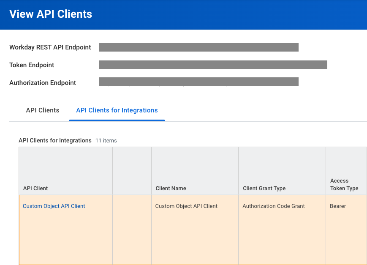Viewport: 367px width, 265px height.
Task: Select the API Clients for Integrations tab
Action: [117, 110]
